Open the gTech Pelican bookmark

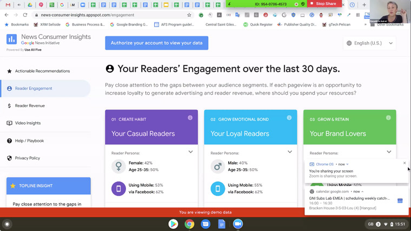[336, 24]
